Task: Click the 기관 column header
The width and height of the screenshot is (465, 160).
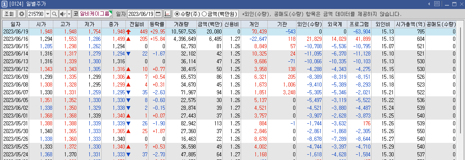Action: pos(282,24)
